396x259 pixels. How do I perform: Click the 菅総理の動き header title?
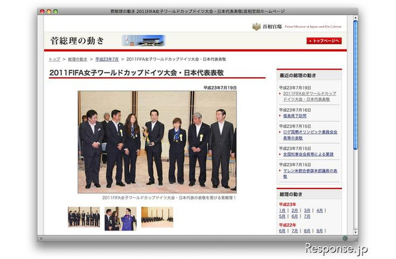pos(77,41)
